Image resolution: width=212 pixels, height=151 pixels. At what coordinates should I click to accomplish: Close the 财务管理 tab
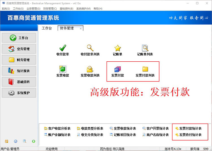(81, 29)
